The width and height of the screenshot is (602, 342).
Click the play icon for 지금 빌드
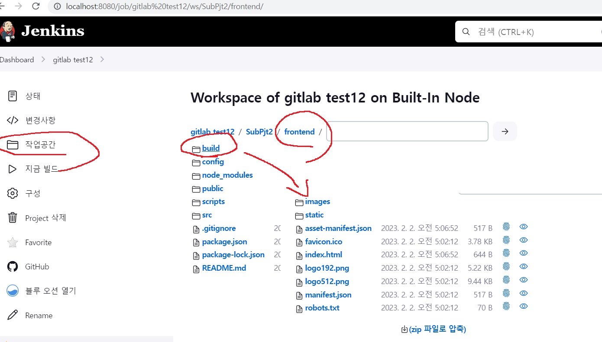click(13, 169)
